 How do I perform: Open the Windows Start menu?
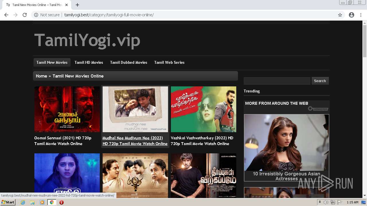click(x=8, y=202)
